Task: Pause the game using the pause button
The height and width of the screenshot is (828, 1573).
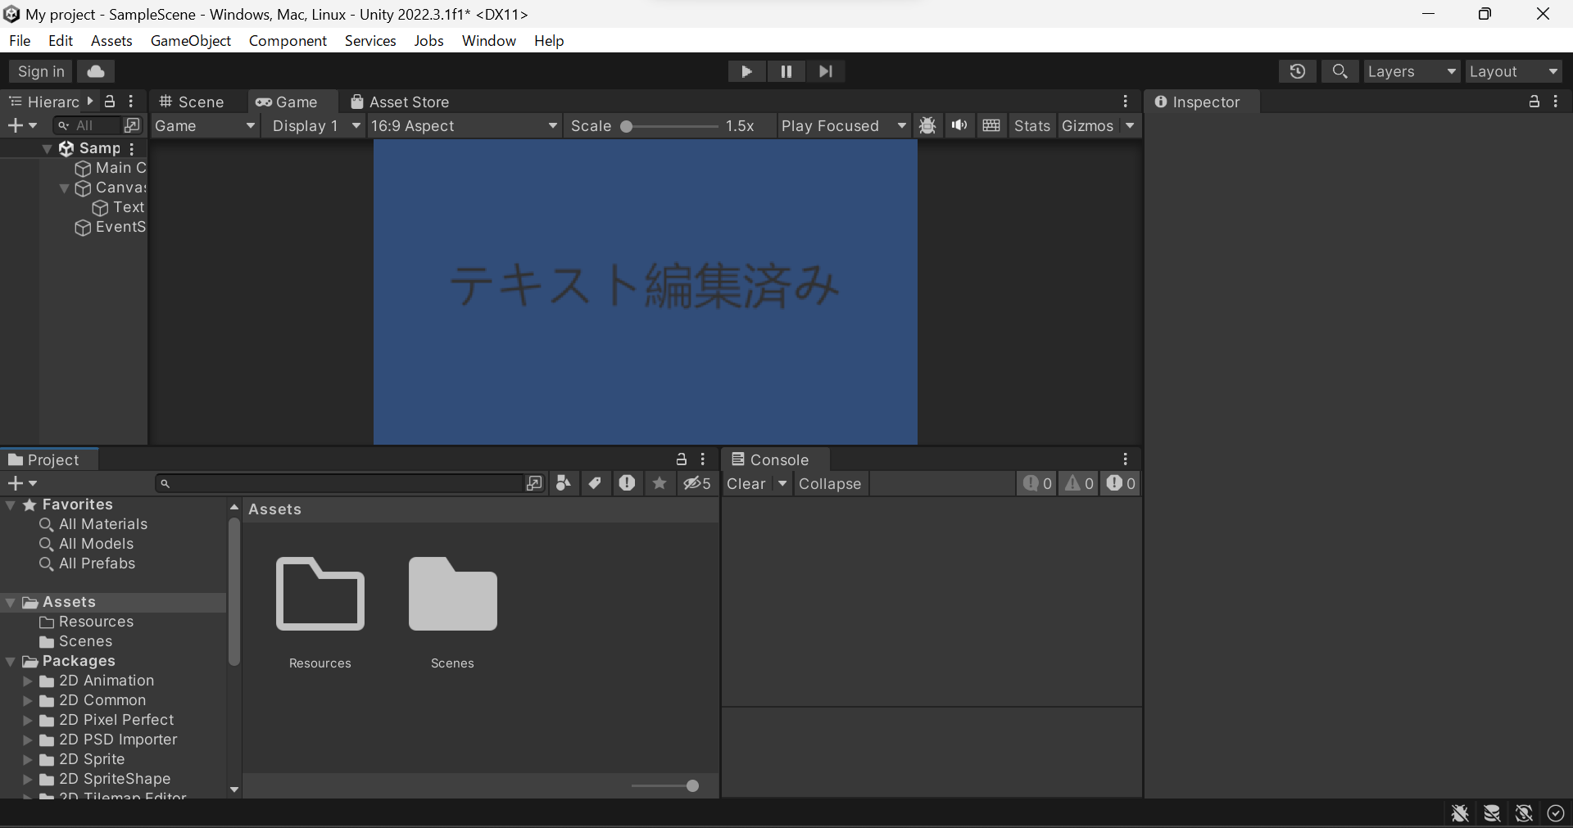Action: click(786, 71)
